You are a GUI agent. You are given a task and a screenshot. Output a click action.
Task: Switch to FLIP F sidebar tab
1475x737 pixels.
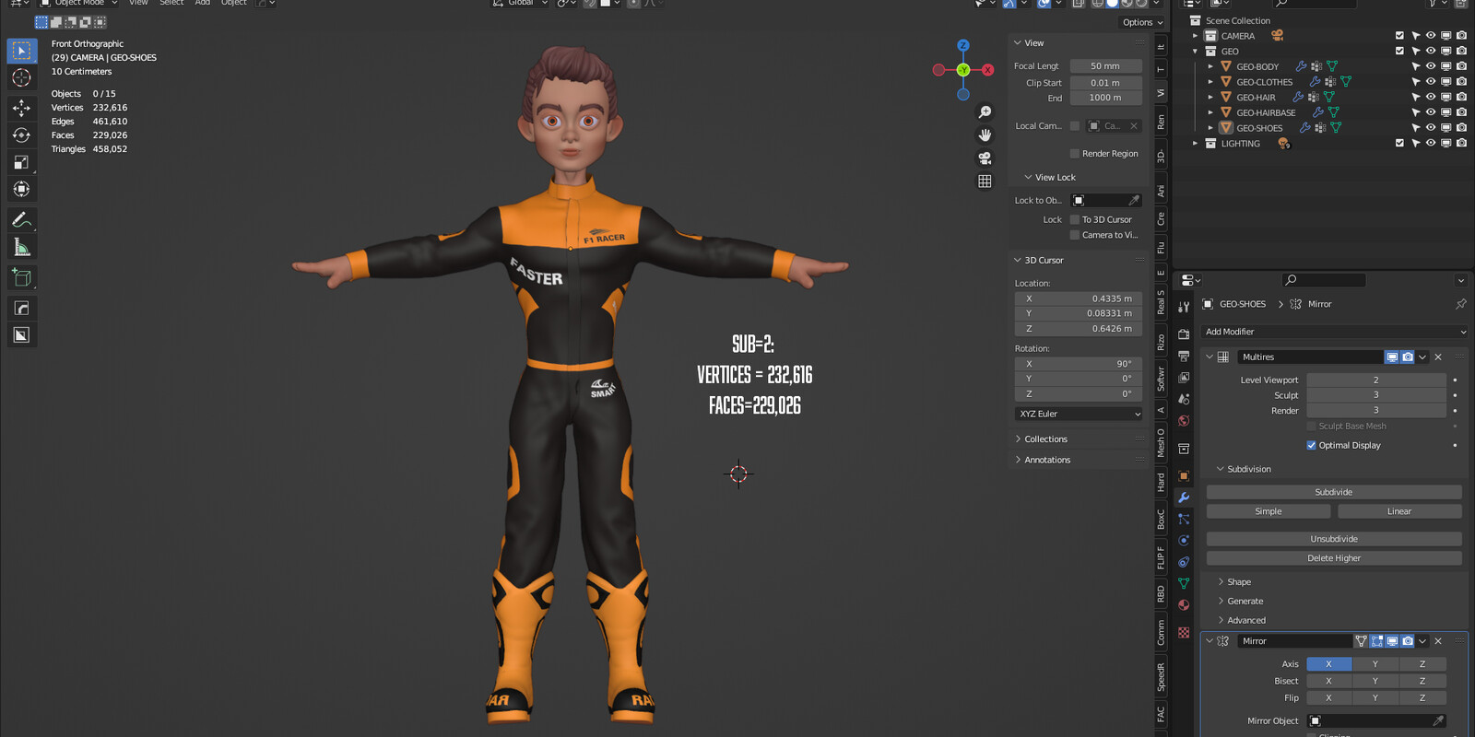1161,557
